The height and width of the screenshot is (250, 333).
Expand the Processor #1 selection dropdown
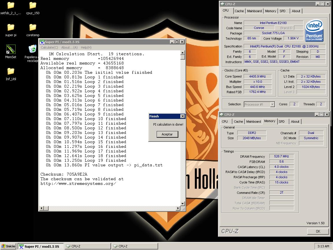coord(273,104)
